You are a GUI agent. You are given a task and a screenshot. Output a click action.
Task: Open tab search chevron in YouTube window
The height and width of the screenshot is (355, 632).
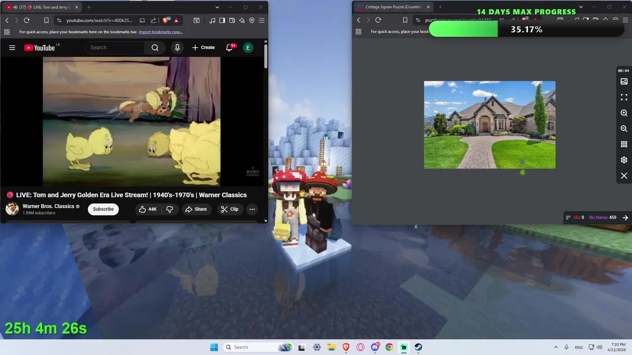[217, 7]
